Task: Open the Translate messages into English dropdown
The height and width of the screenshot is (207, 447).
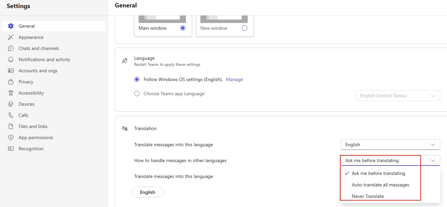Action: (391, 145)
